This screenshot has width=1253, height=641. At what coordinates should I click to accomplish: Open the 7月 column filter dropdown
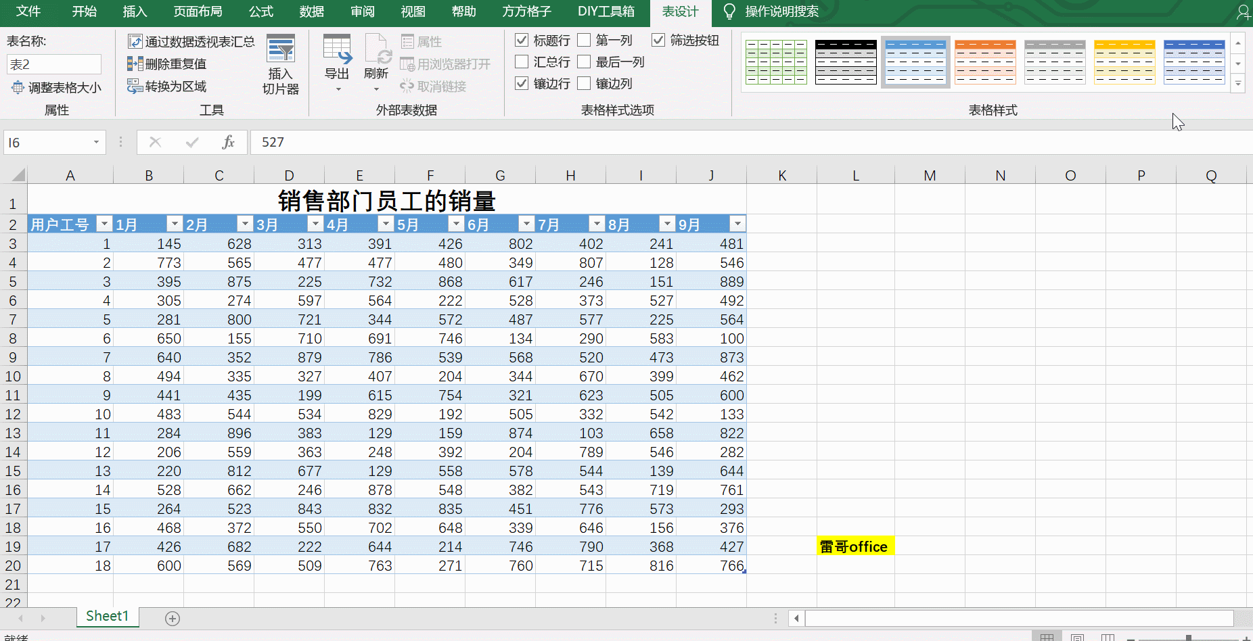[597, 224]
